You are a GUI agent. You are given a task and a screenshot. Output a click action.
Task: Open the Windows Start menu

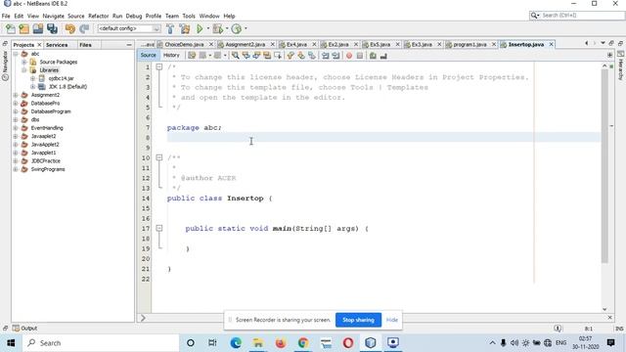pos(11,343)
